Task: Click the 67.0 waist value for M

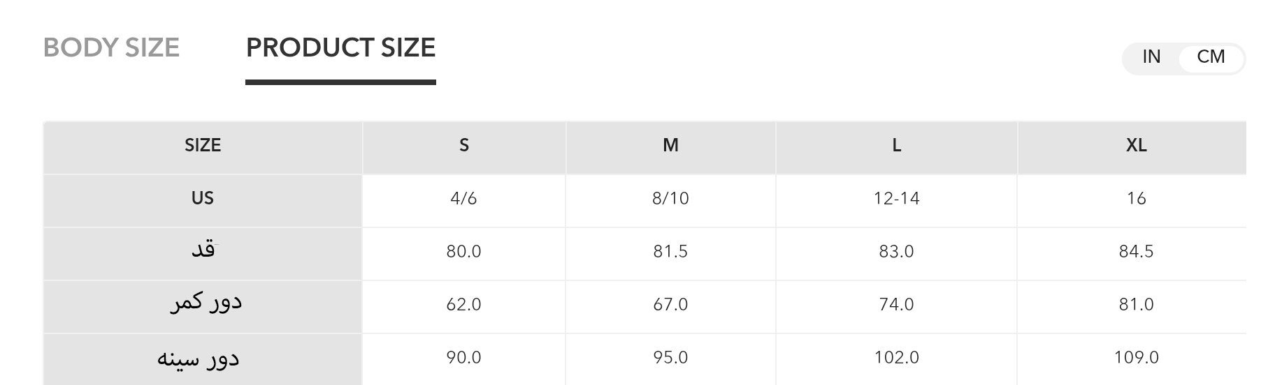Action: 670,305
